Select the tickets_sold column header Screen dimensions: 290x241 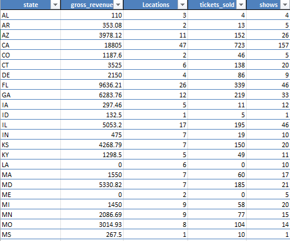coord(217,5)
